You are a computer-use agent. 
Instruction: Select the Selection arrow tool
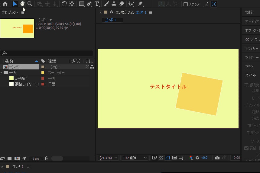pos(15,4)
